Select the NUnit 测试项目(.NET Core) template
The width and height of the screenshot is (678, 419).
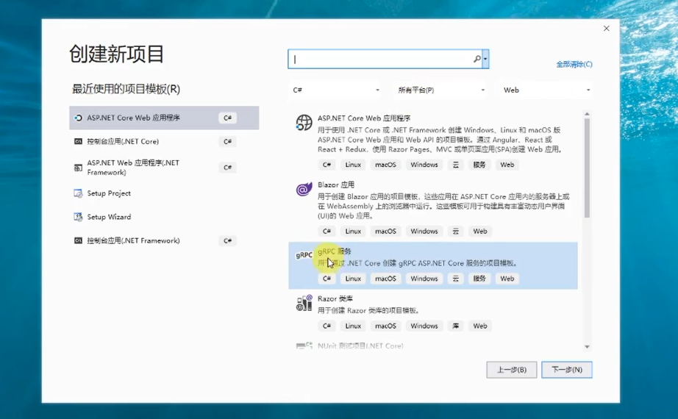click(x=360, y=345)
